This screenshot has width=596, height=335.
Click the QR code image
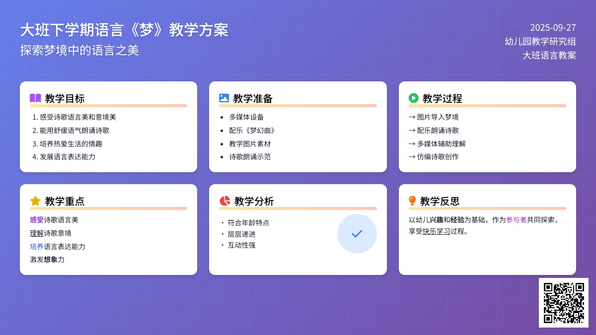coord(564,303)
